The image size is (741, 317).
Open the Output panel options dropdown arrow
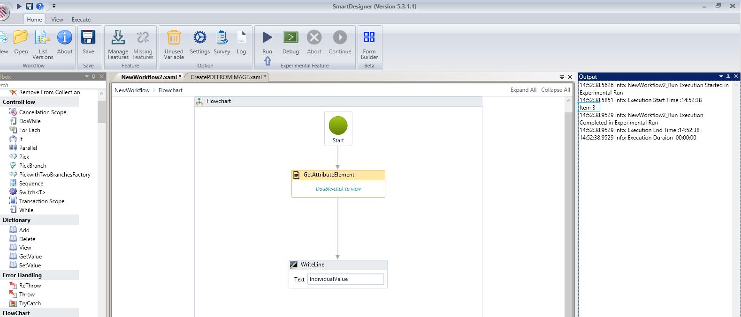click(x=721, y=76)
